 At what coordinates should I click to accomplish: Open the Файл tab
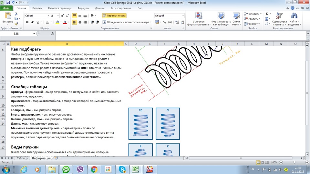pyautogui.click(x=6, y=8)
